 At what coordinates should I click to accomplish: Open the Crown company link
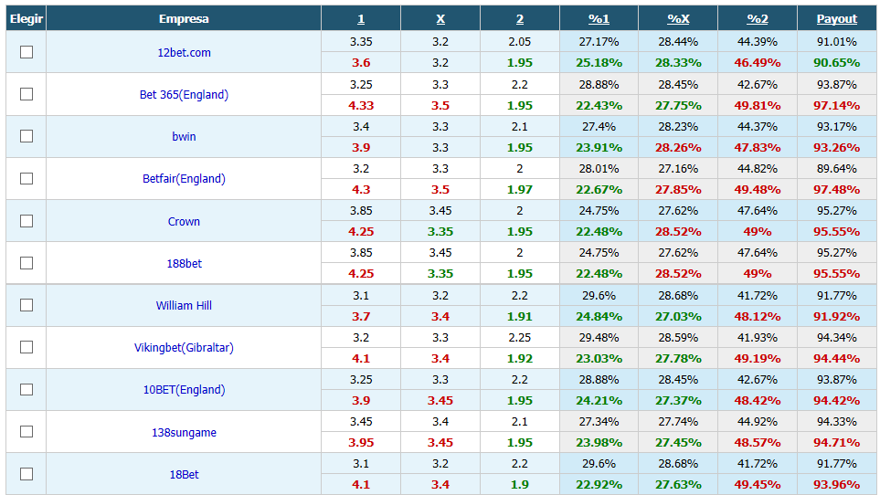184,221
